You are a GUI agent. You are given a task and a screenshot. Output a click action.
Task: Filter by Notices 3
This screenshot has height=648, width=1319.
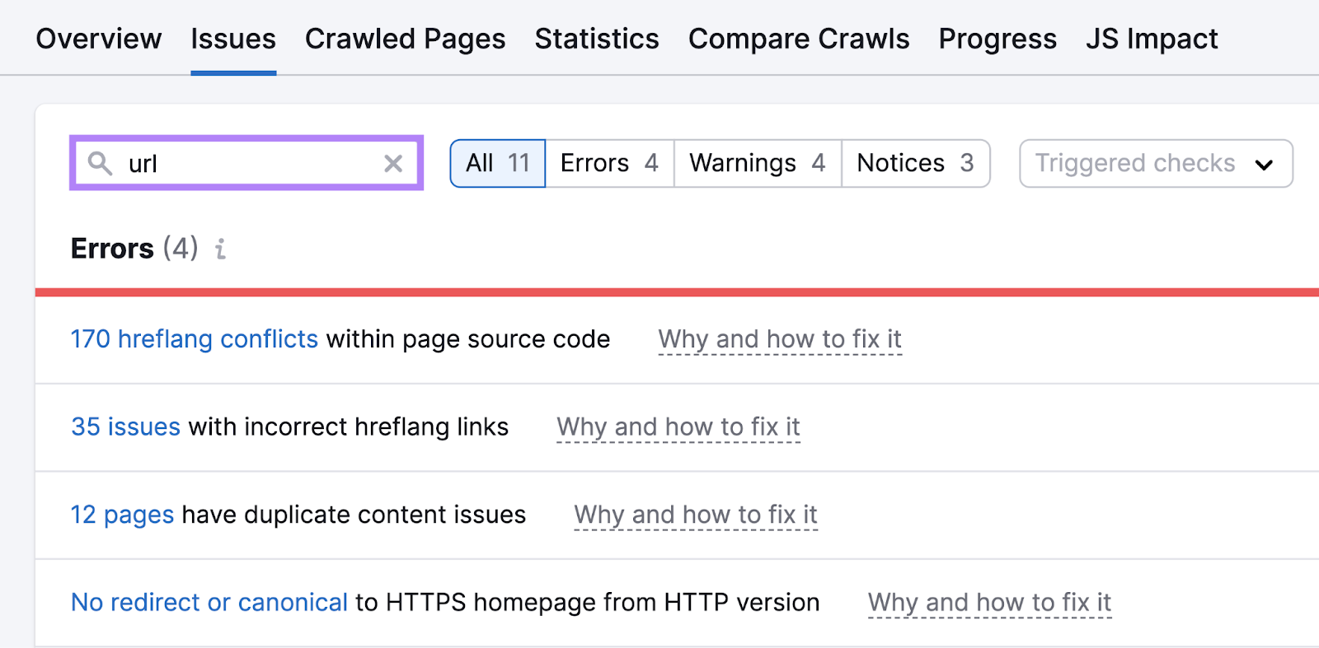[x=916, y=163]
